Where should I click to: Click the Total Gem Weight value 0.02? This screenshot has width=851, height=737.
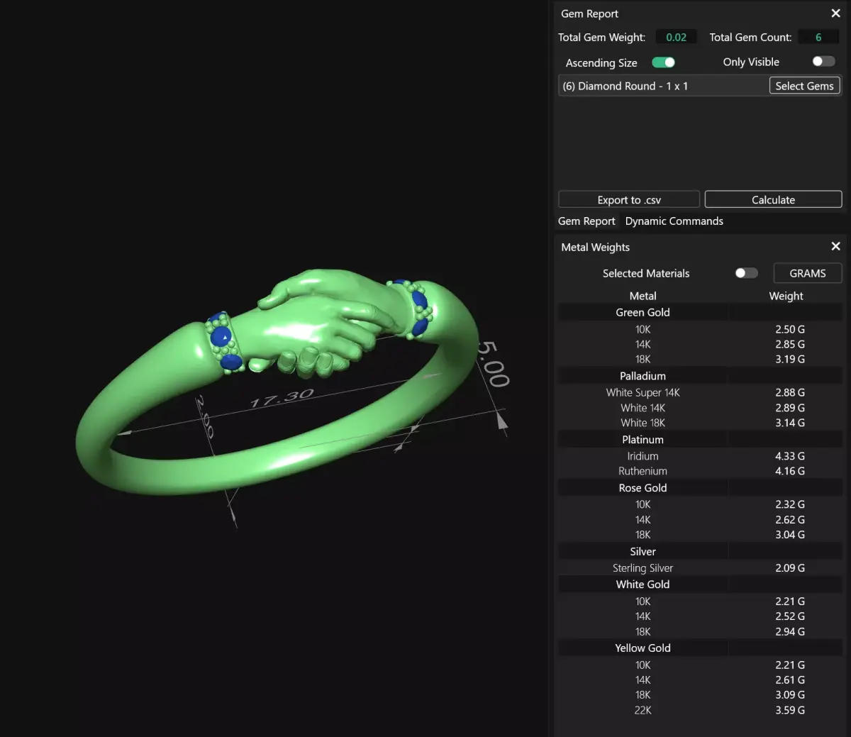pos(676,38)
